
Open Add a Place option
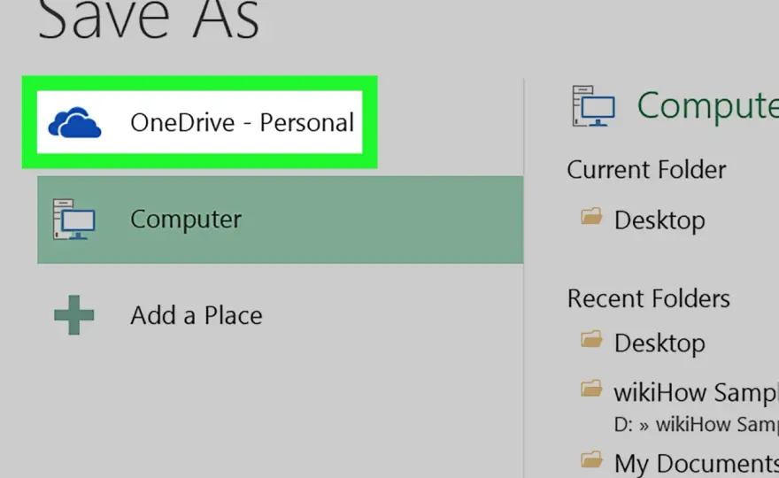pyautogui.click(x=197, y=315)
